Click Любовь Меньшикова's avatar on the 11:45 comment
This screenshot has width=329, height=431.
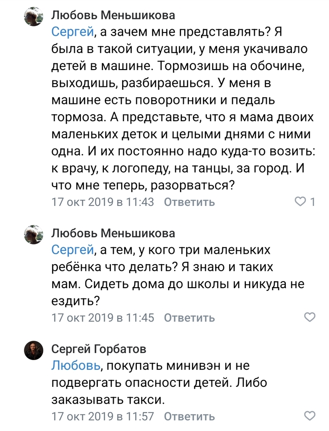(34, 235)
